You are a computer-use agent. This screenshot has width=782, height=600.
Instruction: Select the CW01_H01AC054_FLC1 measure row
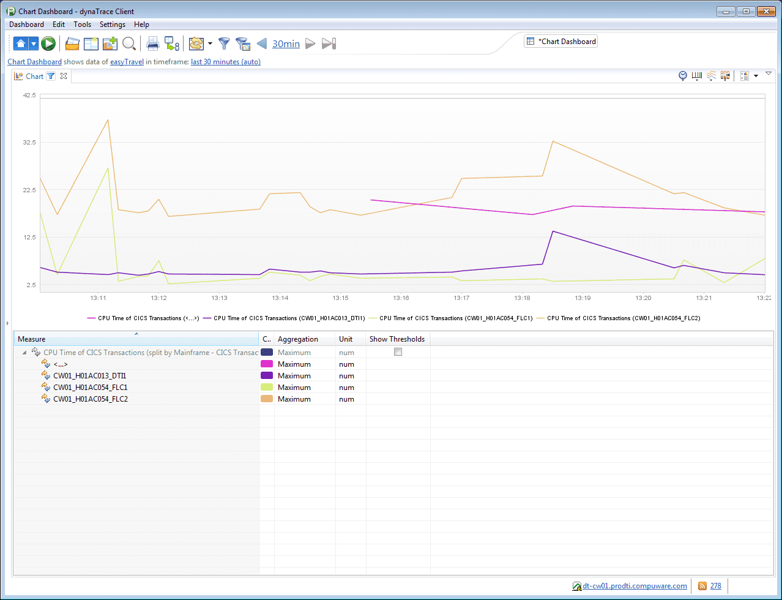point(393,387)
